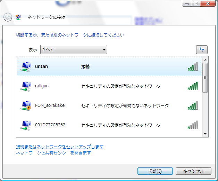Screen dimensions: 218x181
Task: Click the network list scrollbar down arrow
Action: point(205,134)
